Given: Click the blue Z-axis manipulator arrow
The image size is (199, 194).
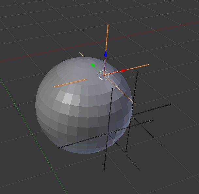Looking at the screenshot, I should pos(106,54).
